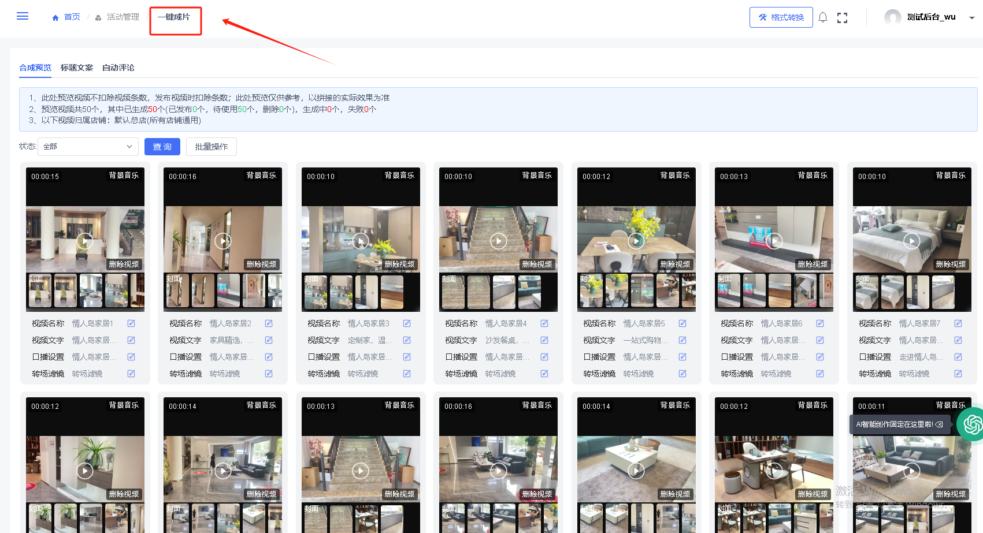Click the 查询 search button
Image resolution: width=983 pixels, height=533 pixels.
[x=162, y=147]
